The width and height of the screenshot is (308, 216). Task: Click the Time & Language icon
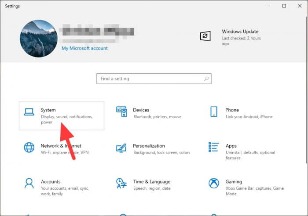[x=121, y=183]
